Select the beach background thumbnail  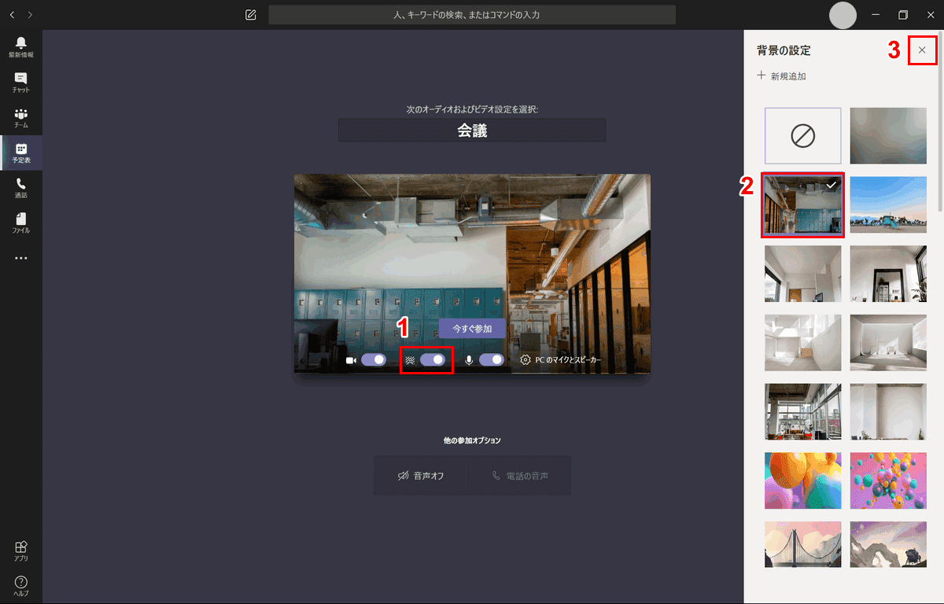[x=888, y=204]
